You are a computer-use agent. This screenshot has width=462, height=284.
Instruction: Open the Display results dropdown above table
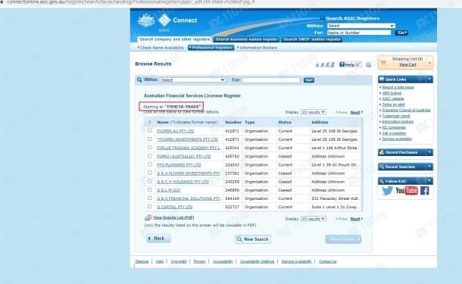[x=313, y=112]
